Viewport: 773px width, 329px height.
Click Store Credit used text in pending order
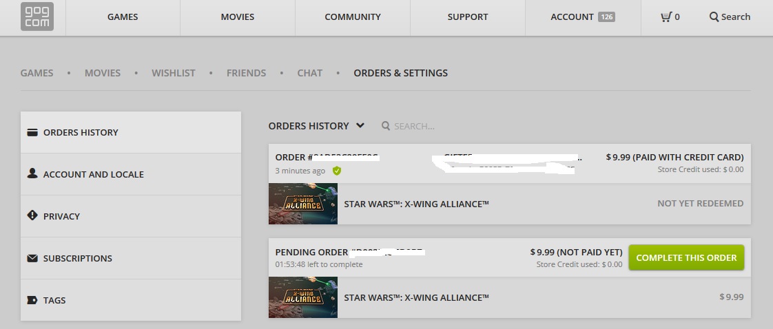tap(579, 264)
